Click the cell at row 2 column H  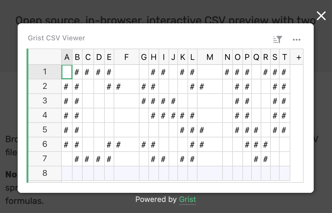click(x=153, y=86)
